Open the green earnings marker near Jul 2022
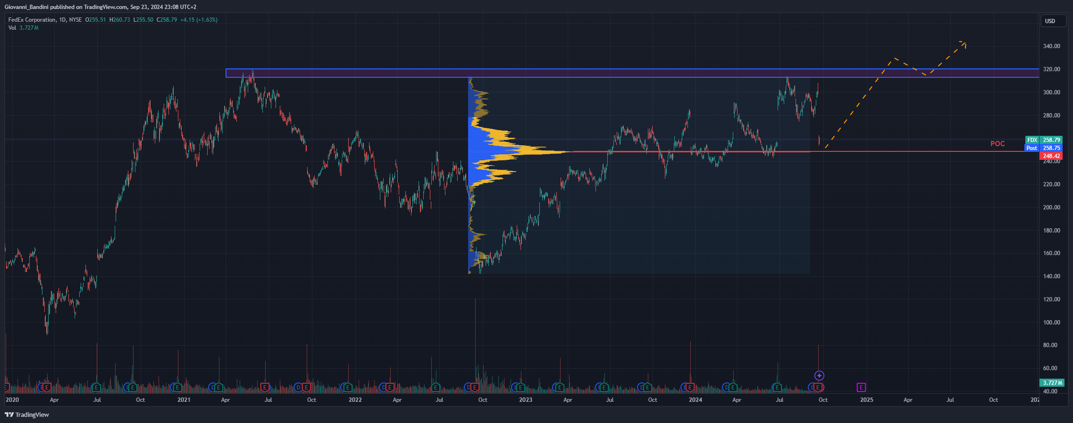This screenshot has height=423, width=1073. [436, 387]
